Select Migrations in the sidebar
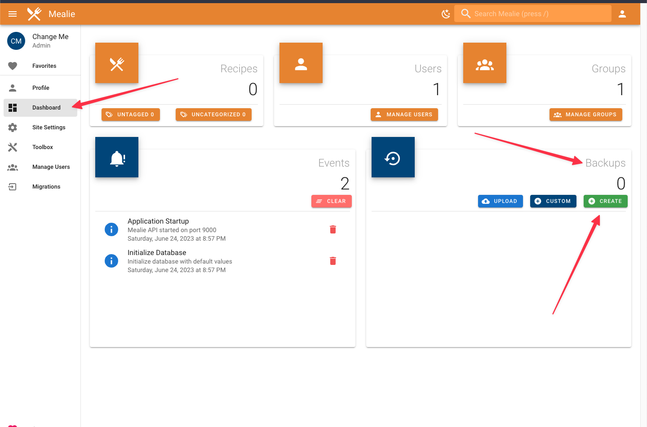This screenshot has height=427, width=647. coord(46,187)
